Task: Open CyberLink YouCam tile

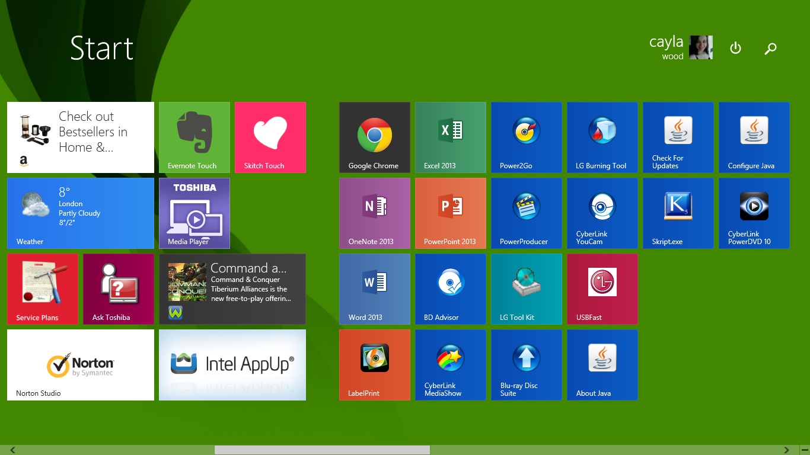Action: [x=602, y=213]
